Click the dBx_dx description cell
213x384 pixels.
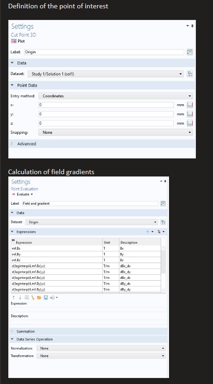click(140, 266)
